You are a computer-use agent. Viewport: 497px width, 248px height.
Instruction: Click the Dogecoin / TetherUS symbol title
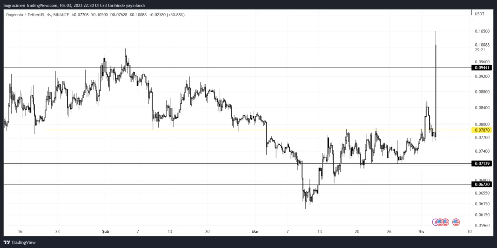coord(26,15)
